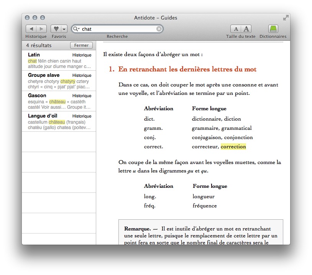The height and width of the screenshot is (275, 312).
Task: Go back in history with left arrow
Action: click(x=31, y=29)
